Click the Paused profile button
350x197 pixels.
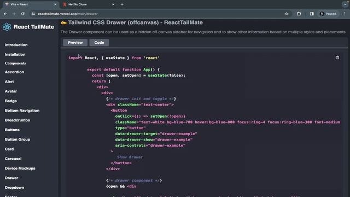(328, 14)
